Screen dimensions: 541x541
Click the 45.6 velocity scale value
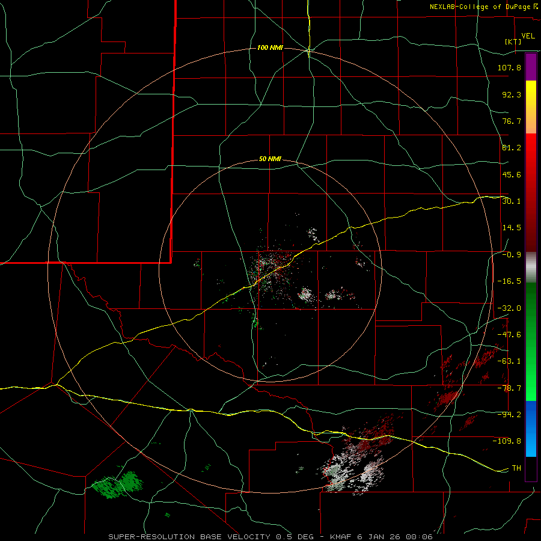click(512, 174)
